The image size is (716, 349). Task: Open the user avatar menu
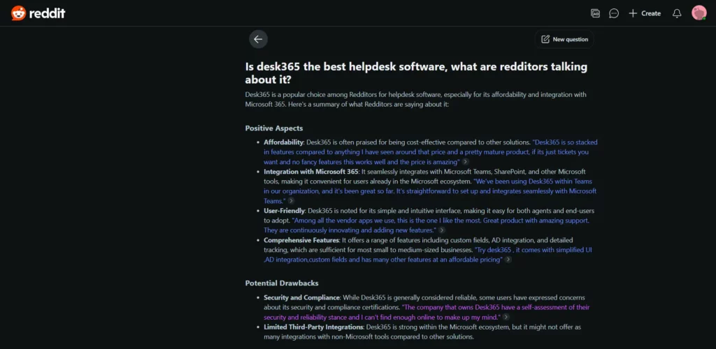click(699, 13)
